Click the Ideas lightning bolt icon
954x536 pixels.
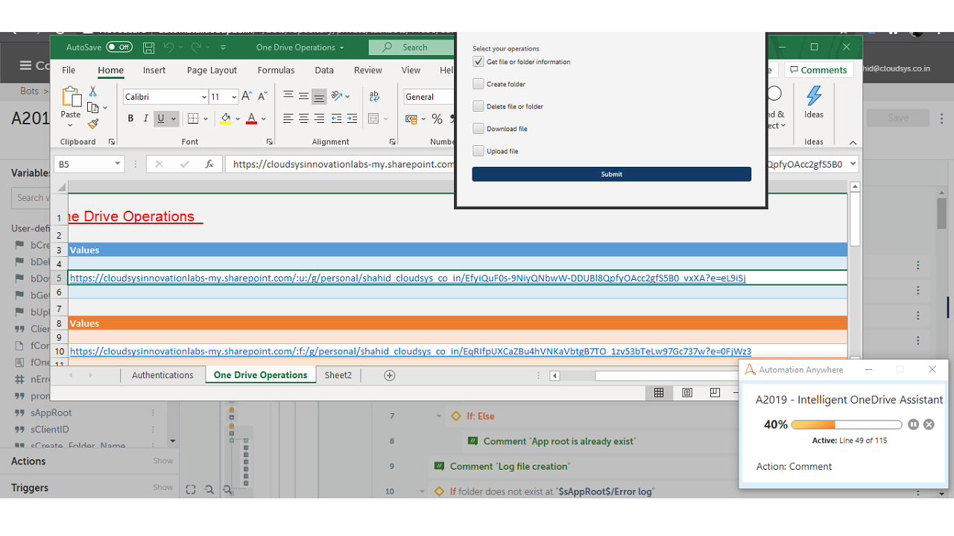click(814, 95)
